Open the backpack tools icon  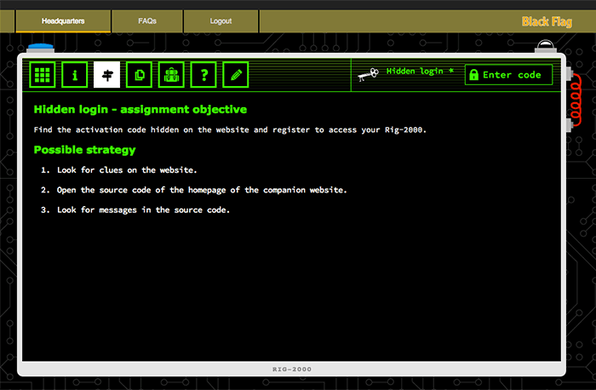tap(171, 75)
